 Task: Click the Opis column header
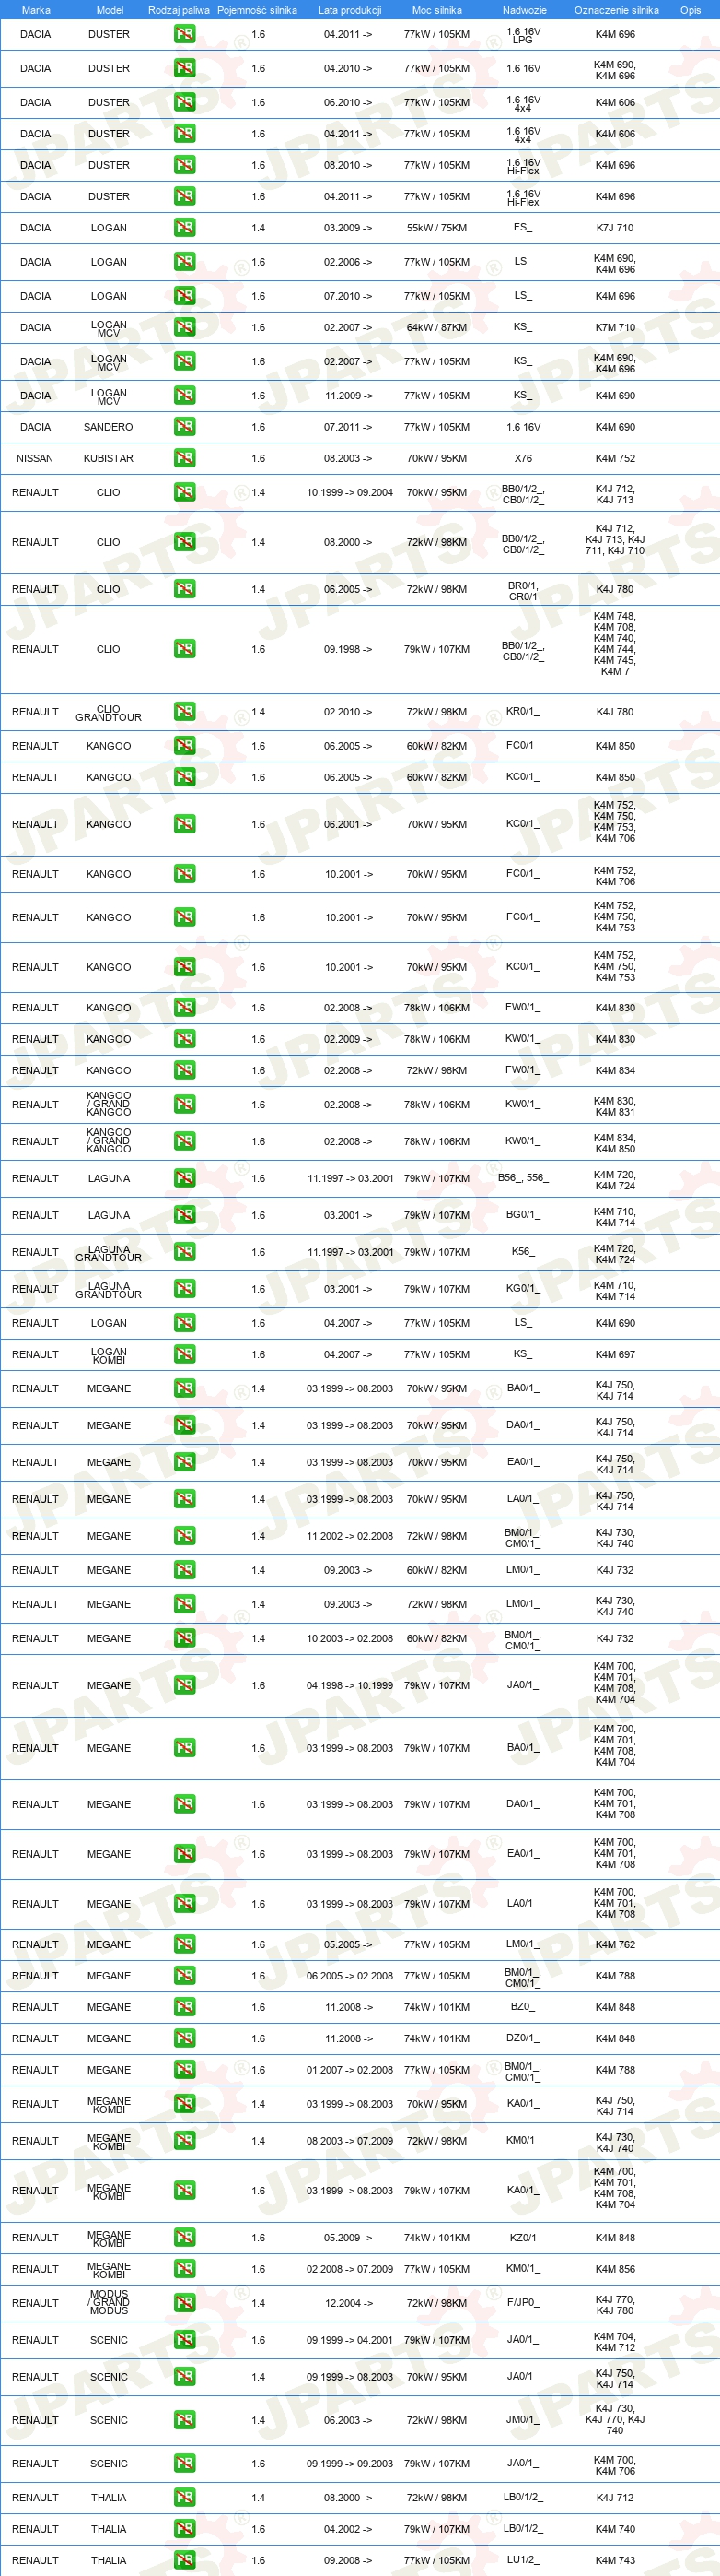[x=690, y=10]
